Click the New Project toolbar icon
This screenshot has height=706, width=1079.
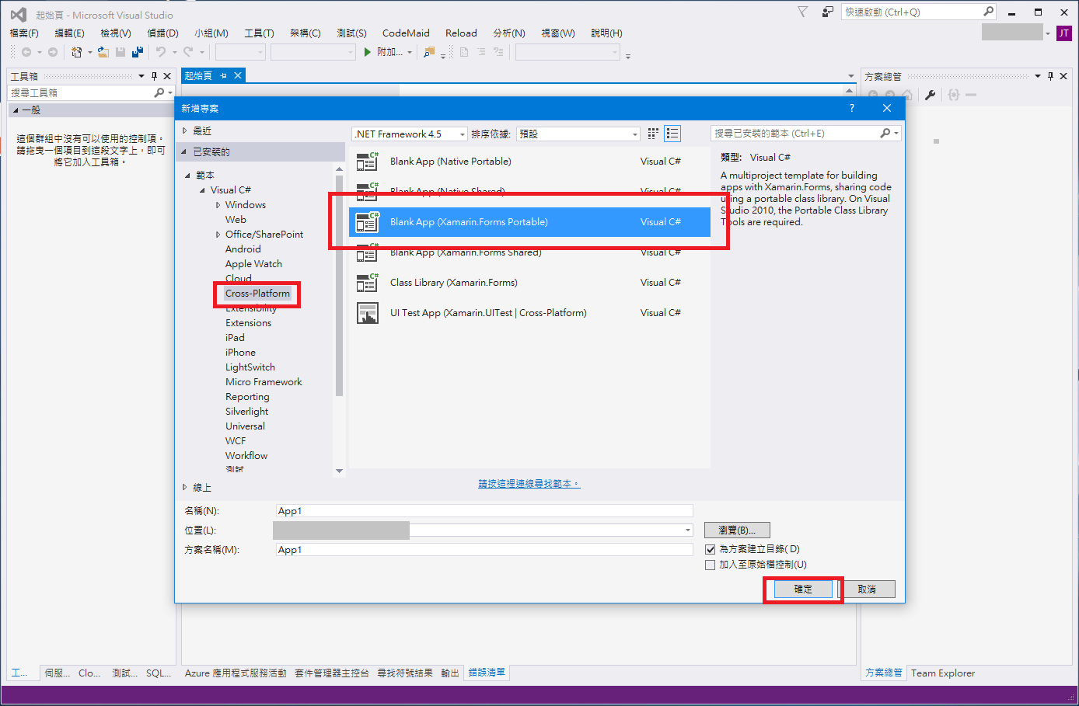click(x=76, y=52)
